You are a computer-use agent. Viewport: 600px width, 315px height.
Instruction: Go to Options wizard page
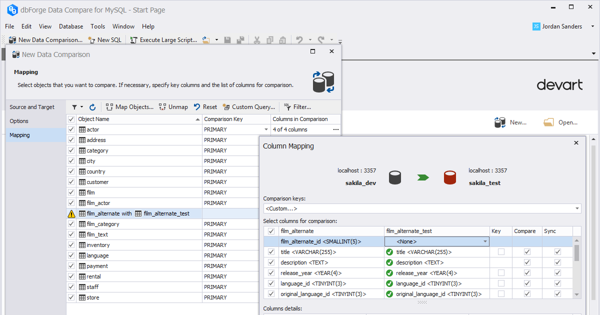pos(35,121)
